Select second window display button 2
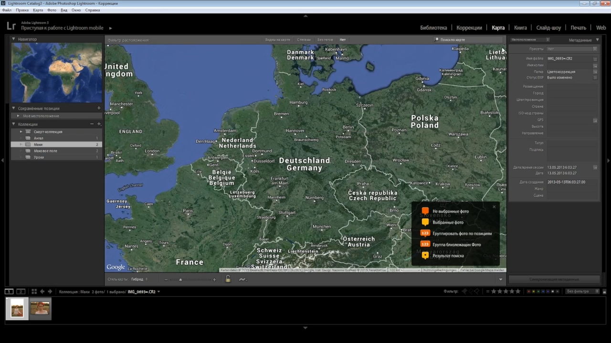The width and height of the screenshot is (611, 343). 21,292
